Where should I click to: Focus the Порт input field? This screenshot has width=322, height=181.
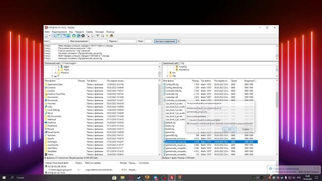(x=148, y=41)
